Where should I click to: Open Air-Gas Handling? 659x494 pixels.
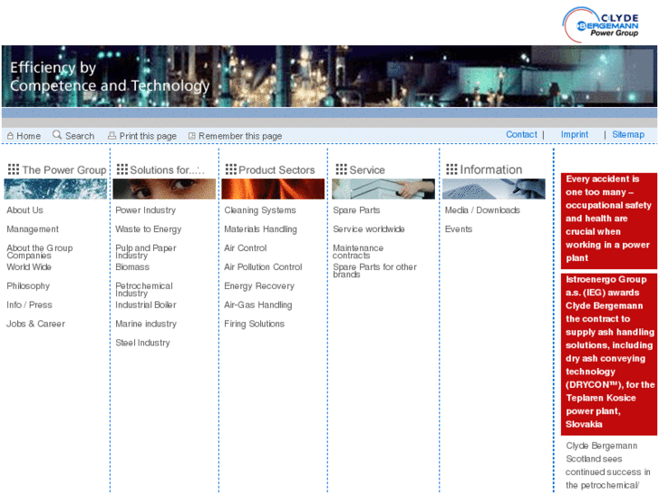pos(257,305)
